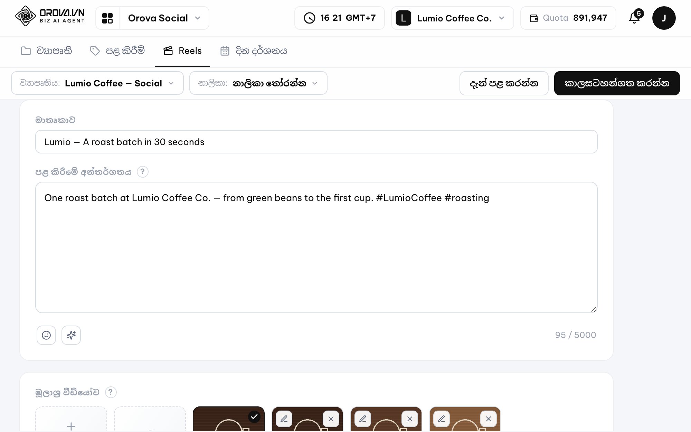
Task: Click the AI sparkle generate icon
Action: pyautogui.click(x=71, y=335)
